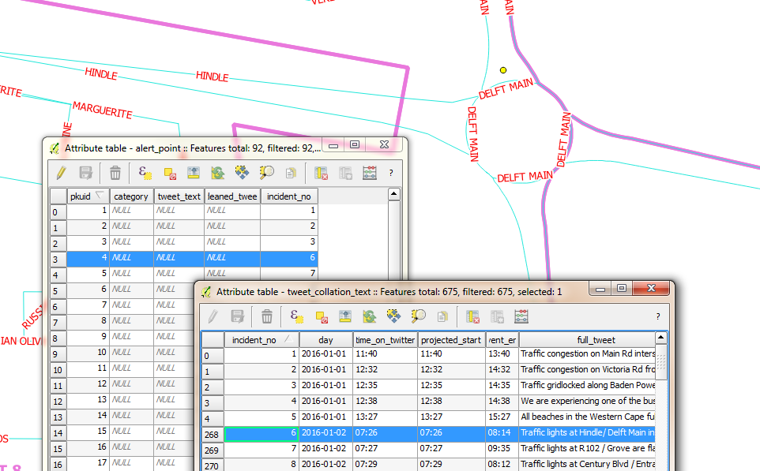Screen dimensions: 760x471
Task: Click the incident_no header in alert_point table
Action: [289, 196]
